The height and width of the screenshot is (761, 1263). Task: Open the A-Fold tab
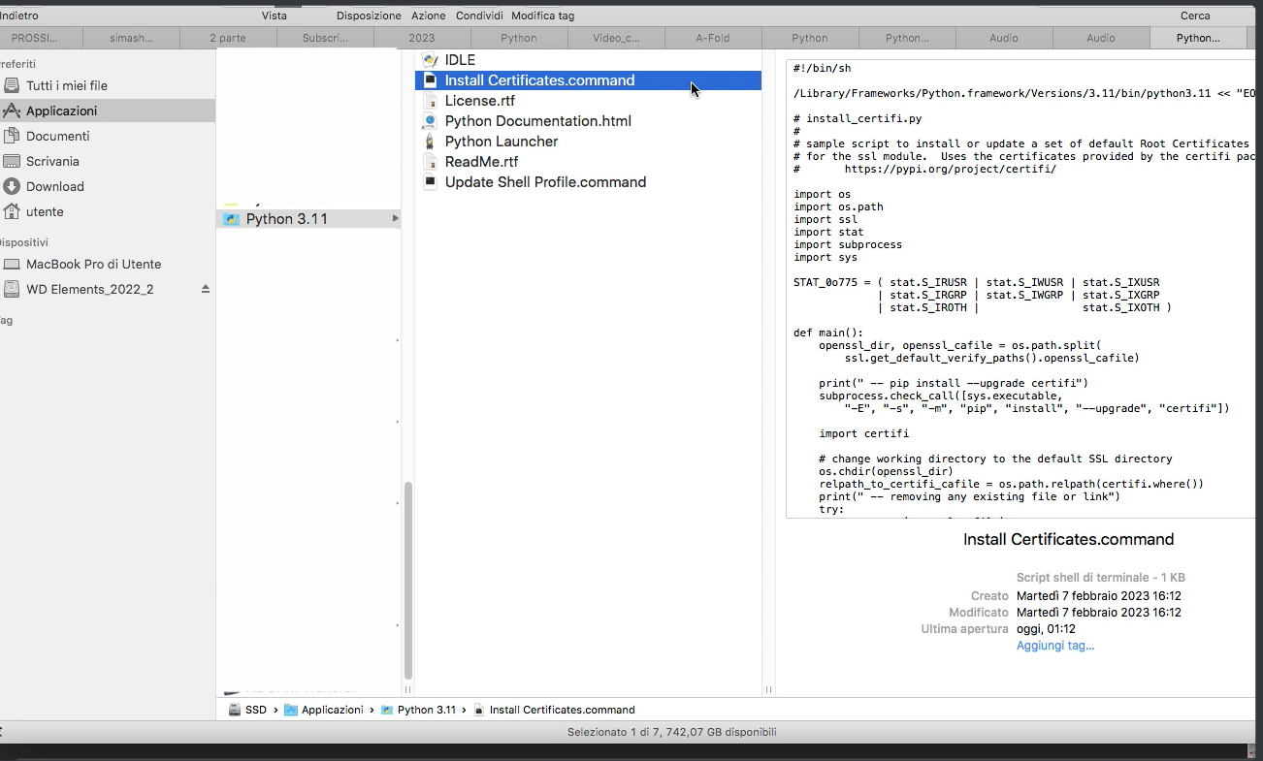(x=713, y=38)
